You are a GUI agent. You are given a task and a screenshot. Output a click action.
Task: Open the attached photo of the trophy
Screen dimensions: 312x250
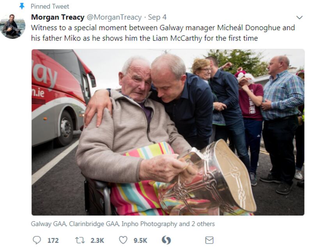click(x=168, y=132)
